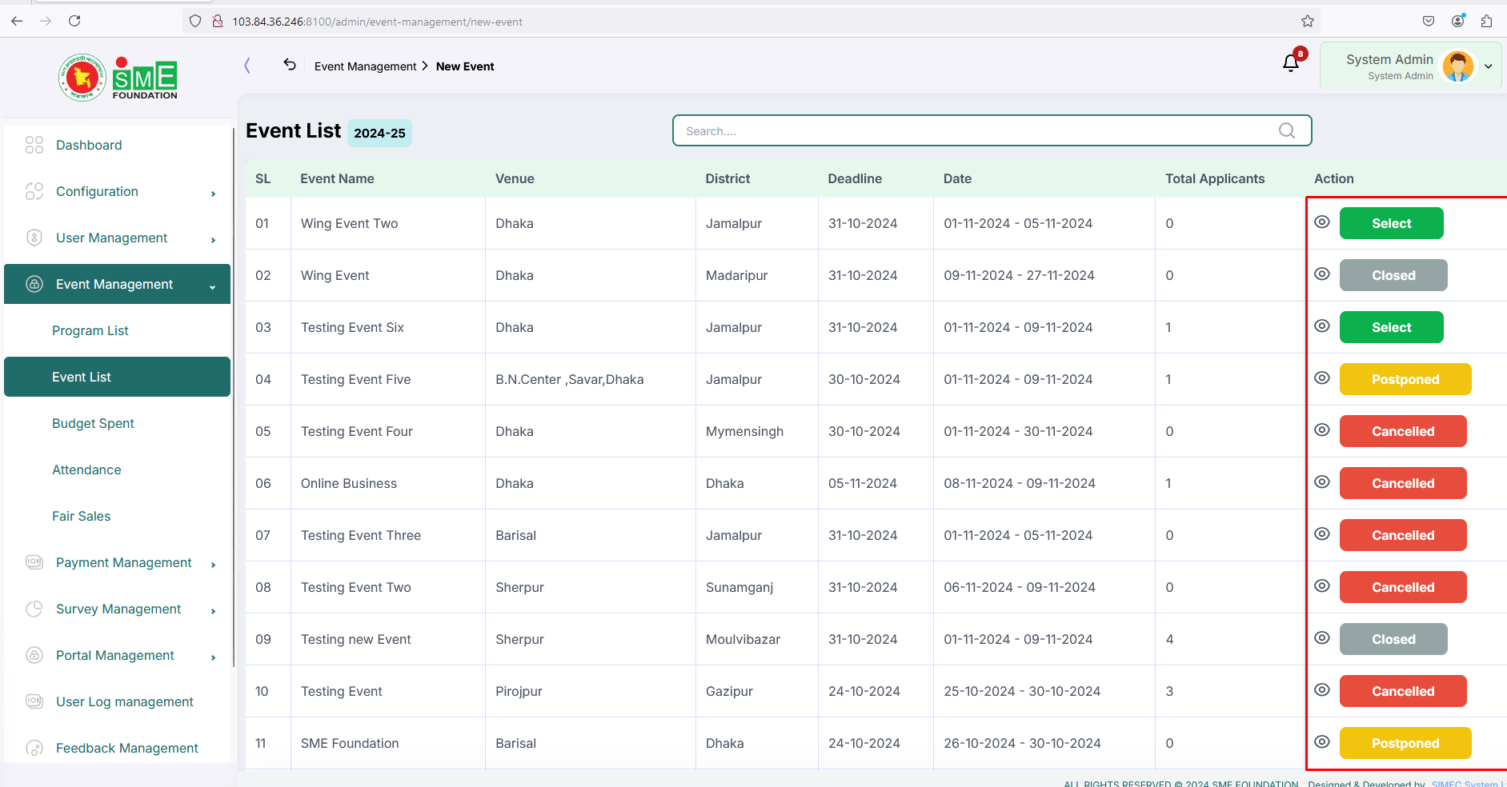
Task: View details of Testing Event row 10
Action: coord(1322,689)
